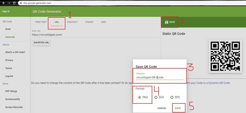246x113 pixels.
Task: Click the floppy disk SAVE button in the green toolbar
Action: click(170, 22)
